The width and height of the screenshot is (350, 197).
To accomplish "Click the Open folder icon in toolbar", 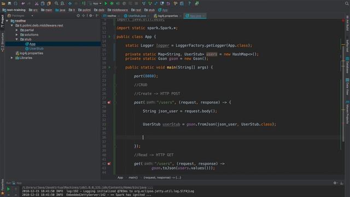I will 3,3.
